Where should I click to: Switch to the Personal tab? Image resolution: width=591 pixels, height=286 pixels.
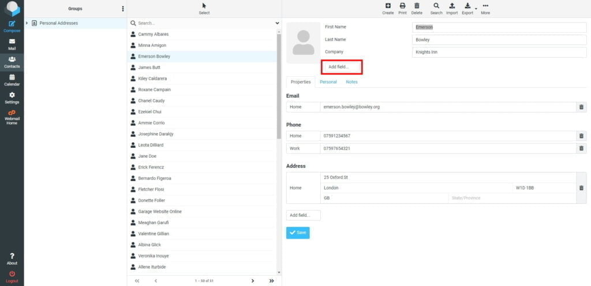(x=328, y=82)
